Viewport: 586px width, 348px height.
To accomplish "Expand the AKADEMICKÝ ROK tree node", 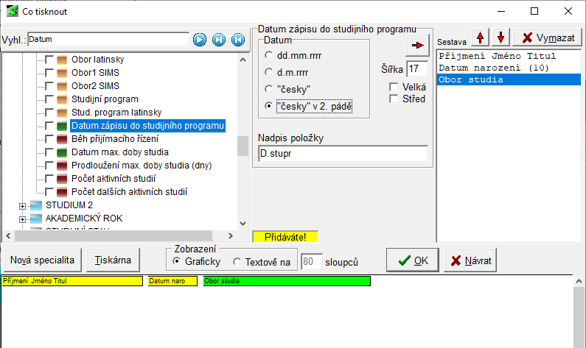I will tap(23, 219).
